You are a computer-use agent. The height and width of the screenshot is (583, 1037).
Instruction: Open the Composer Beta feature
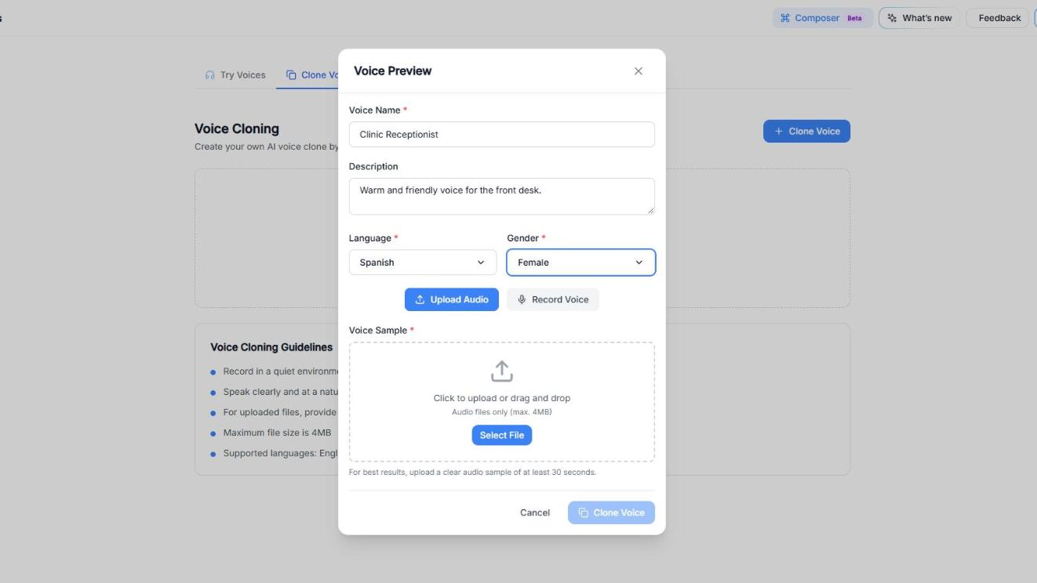[823, 18]
